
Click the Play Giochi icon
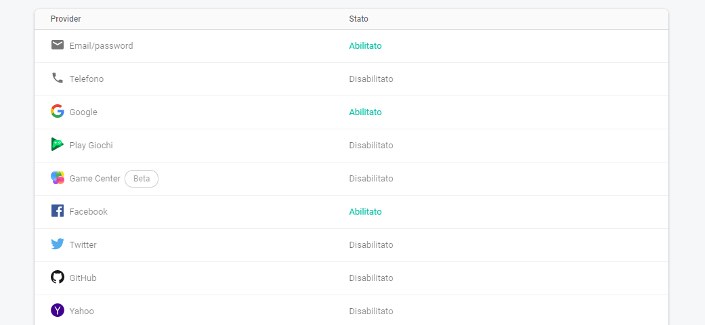pyautogui.click(x=57, y=144)
